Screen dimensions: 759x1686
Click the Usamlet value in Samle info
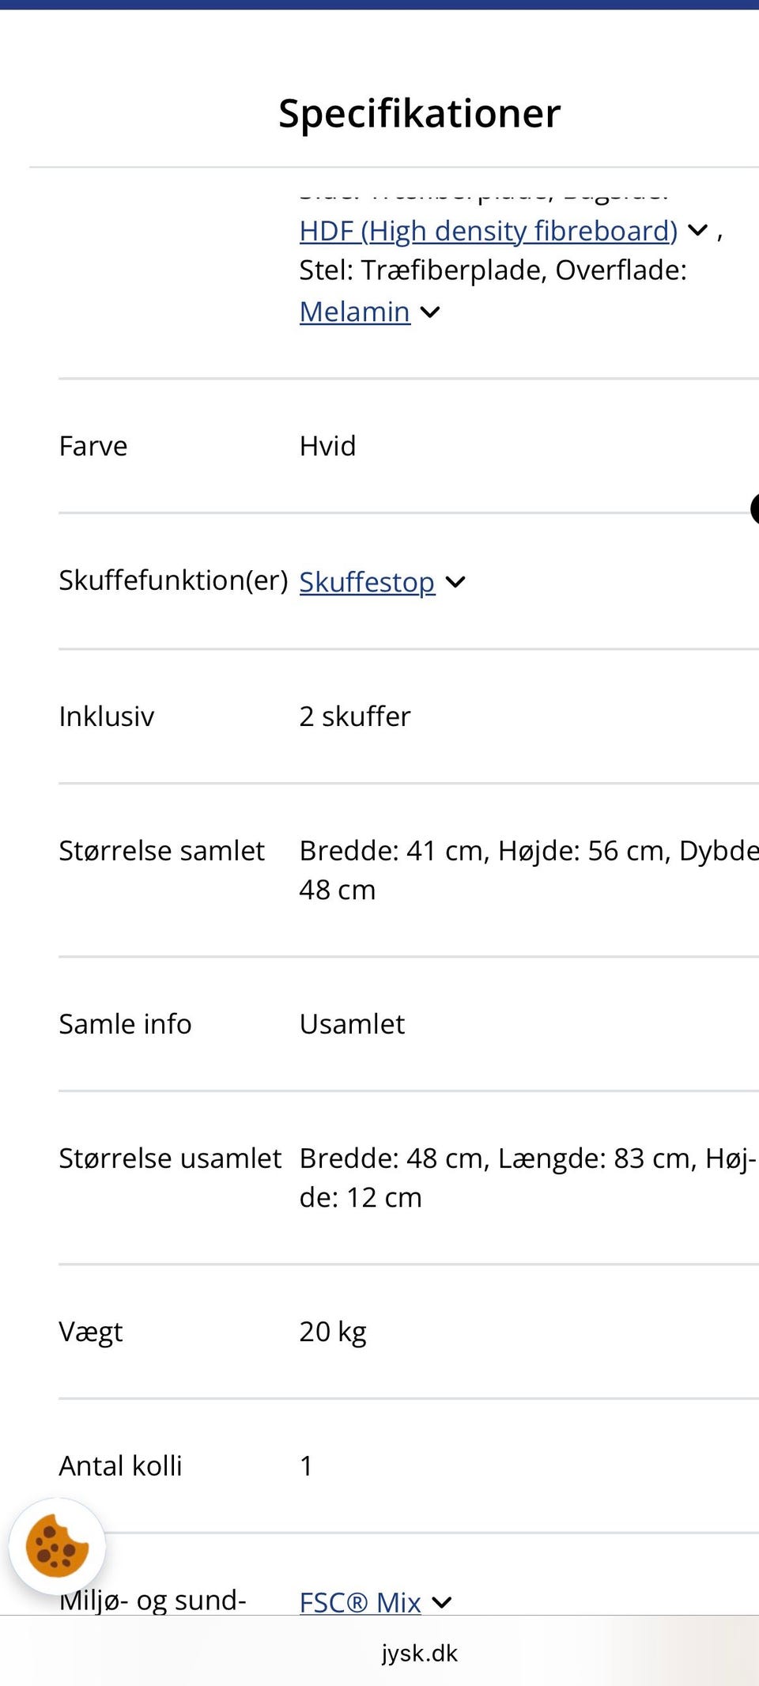(x=352, y=1023)
